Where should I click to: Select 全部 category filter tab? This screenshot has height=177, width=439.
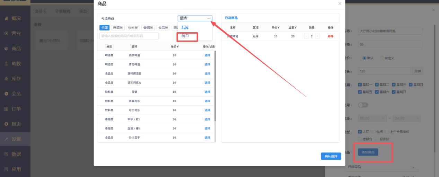[104, 28]
